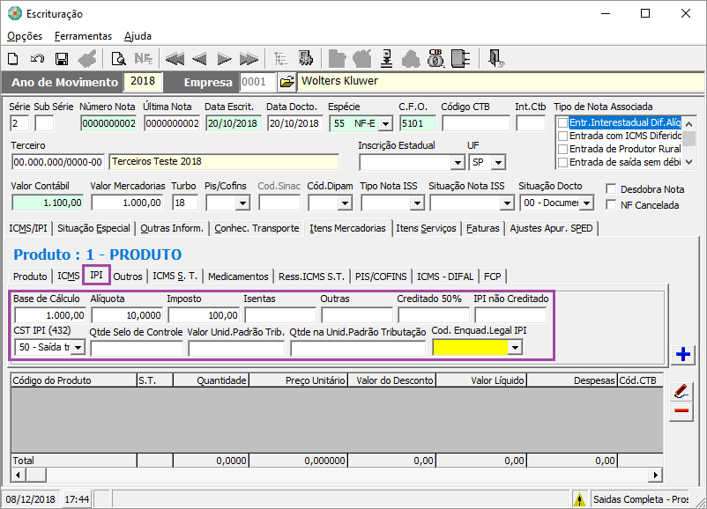Click the download arrow toolbar icon
707x509 pixels.
click(386, 59)
